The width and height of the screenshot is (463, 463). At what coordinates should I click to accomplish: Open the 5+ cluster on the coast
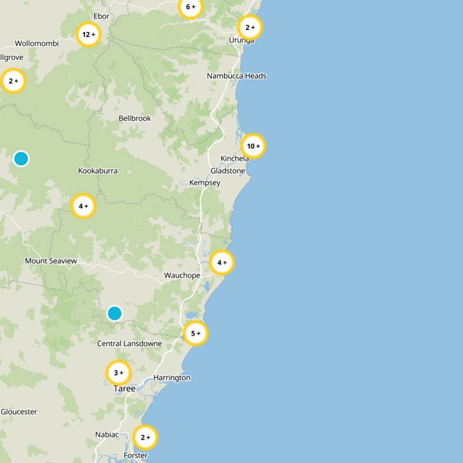[x=196, y=333]
